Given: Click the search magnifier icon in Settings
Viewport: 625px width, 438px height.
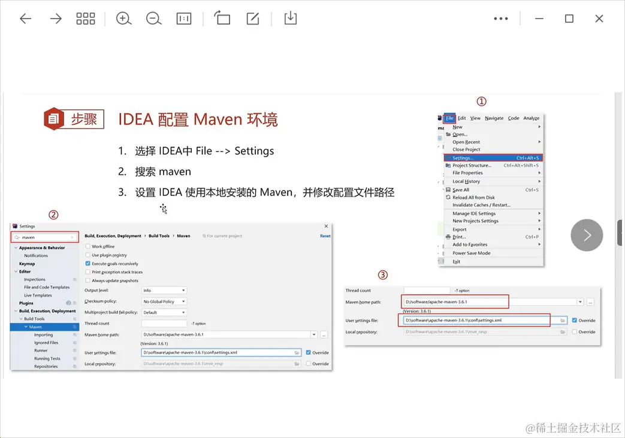Looking at the screenshot, I should point(17,237).
